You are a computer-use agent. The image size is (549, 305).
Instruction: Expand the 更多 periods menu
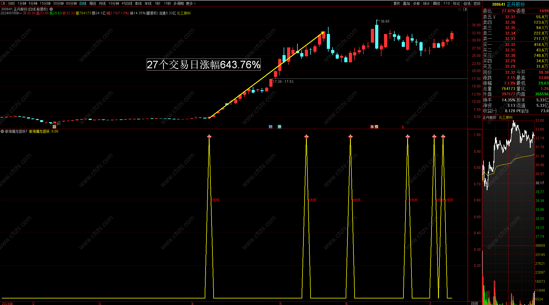coord(191,3)
